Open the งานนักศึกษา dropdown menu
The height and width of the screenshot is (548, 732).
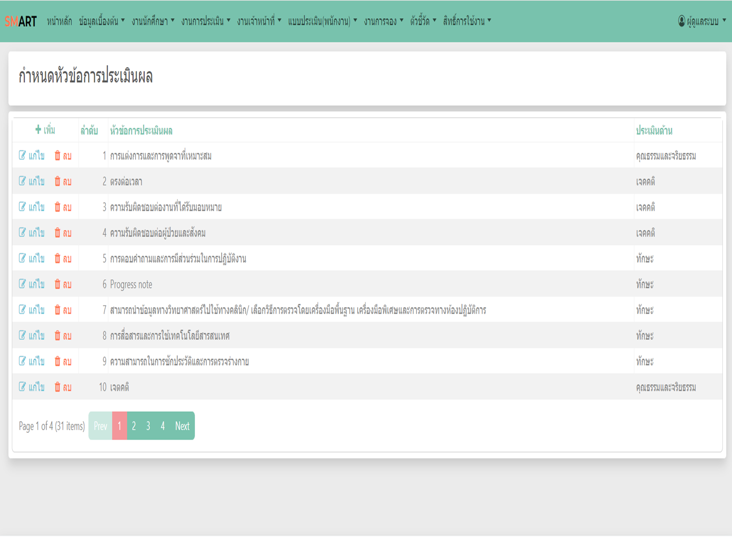pos(152,21)
